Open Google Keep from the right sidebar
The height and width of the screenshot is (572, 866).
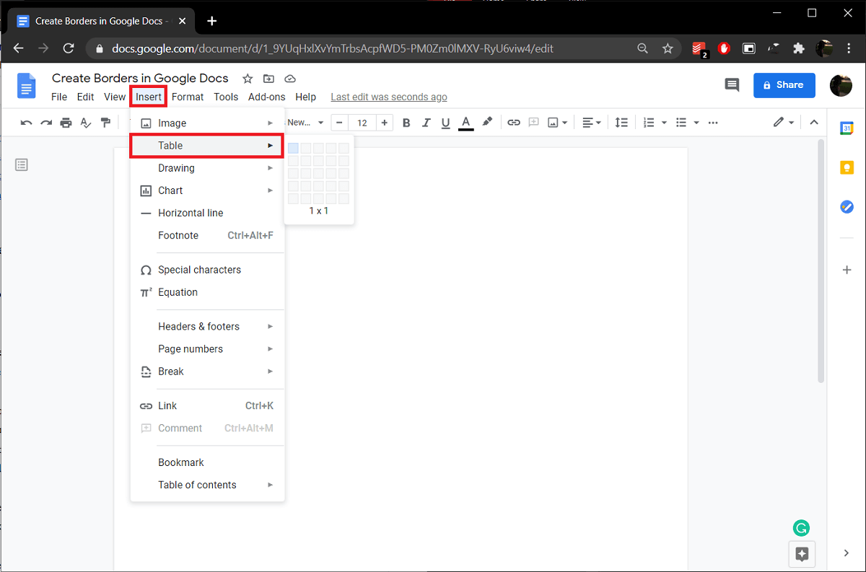coord(846,167)
